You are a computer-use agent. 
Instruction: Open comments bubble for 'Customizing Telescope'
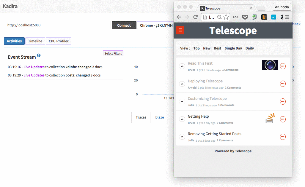coord(283,101)
